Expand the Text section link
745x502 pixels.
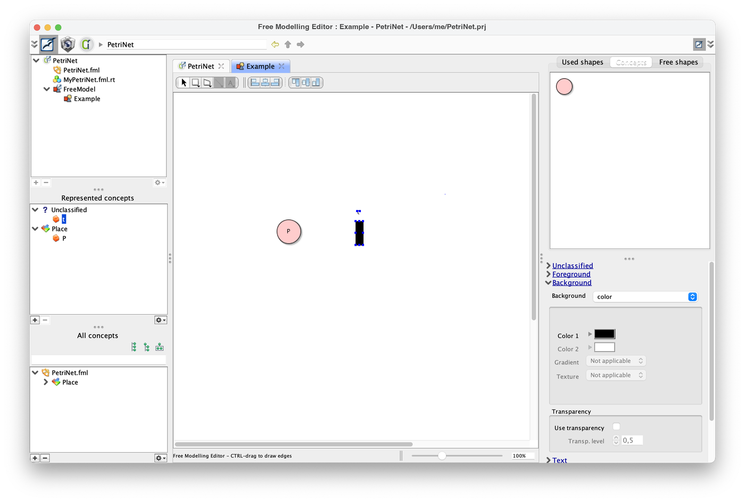[x=559, y=460]
